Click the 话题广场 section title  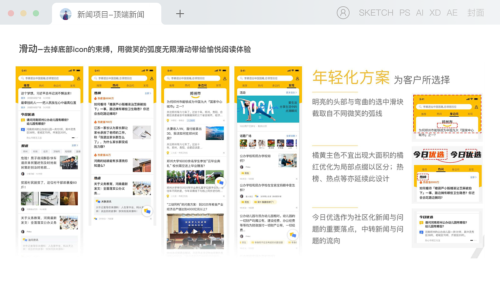[x=246, y=136]
